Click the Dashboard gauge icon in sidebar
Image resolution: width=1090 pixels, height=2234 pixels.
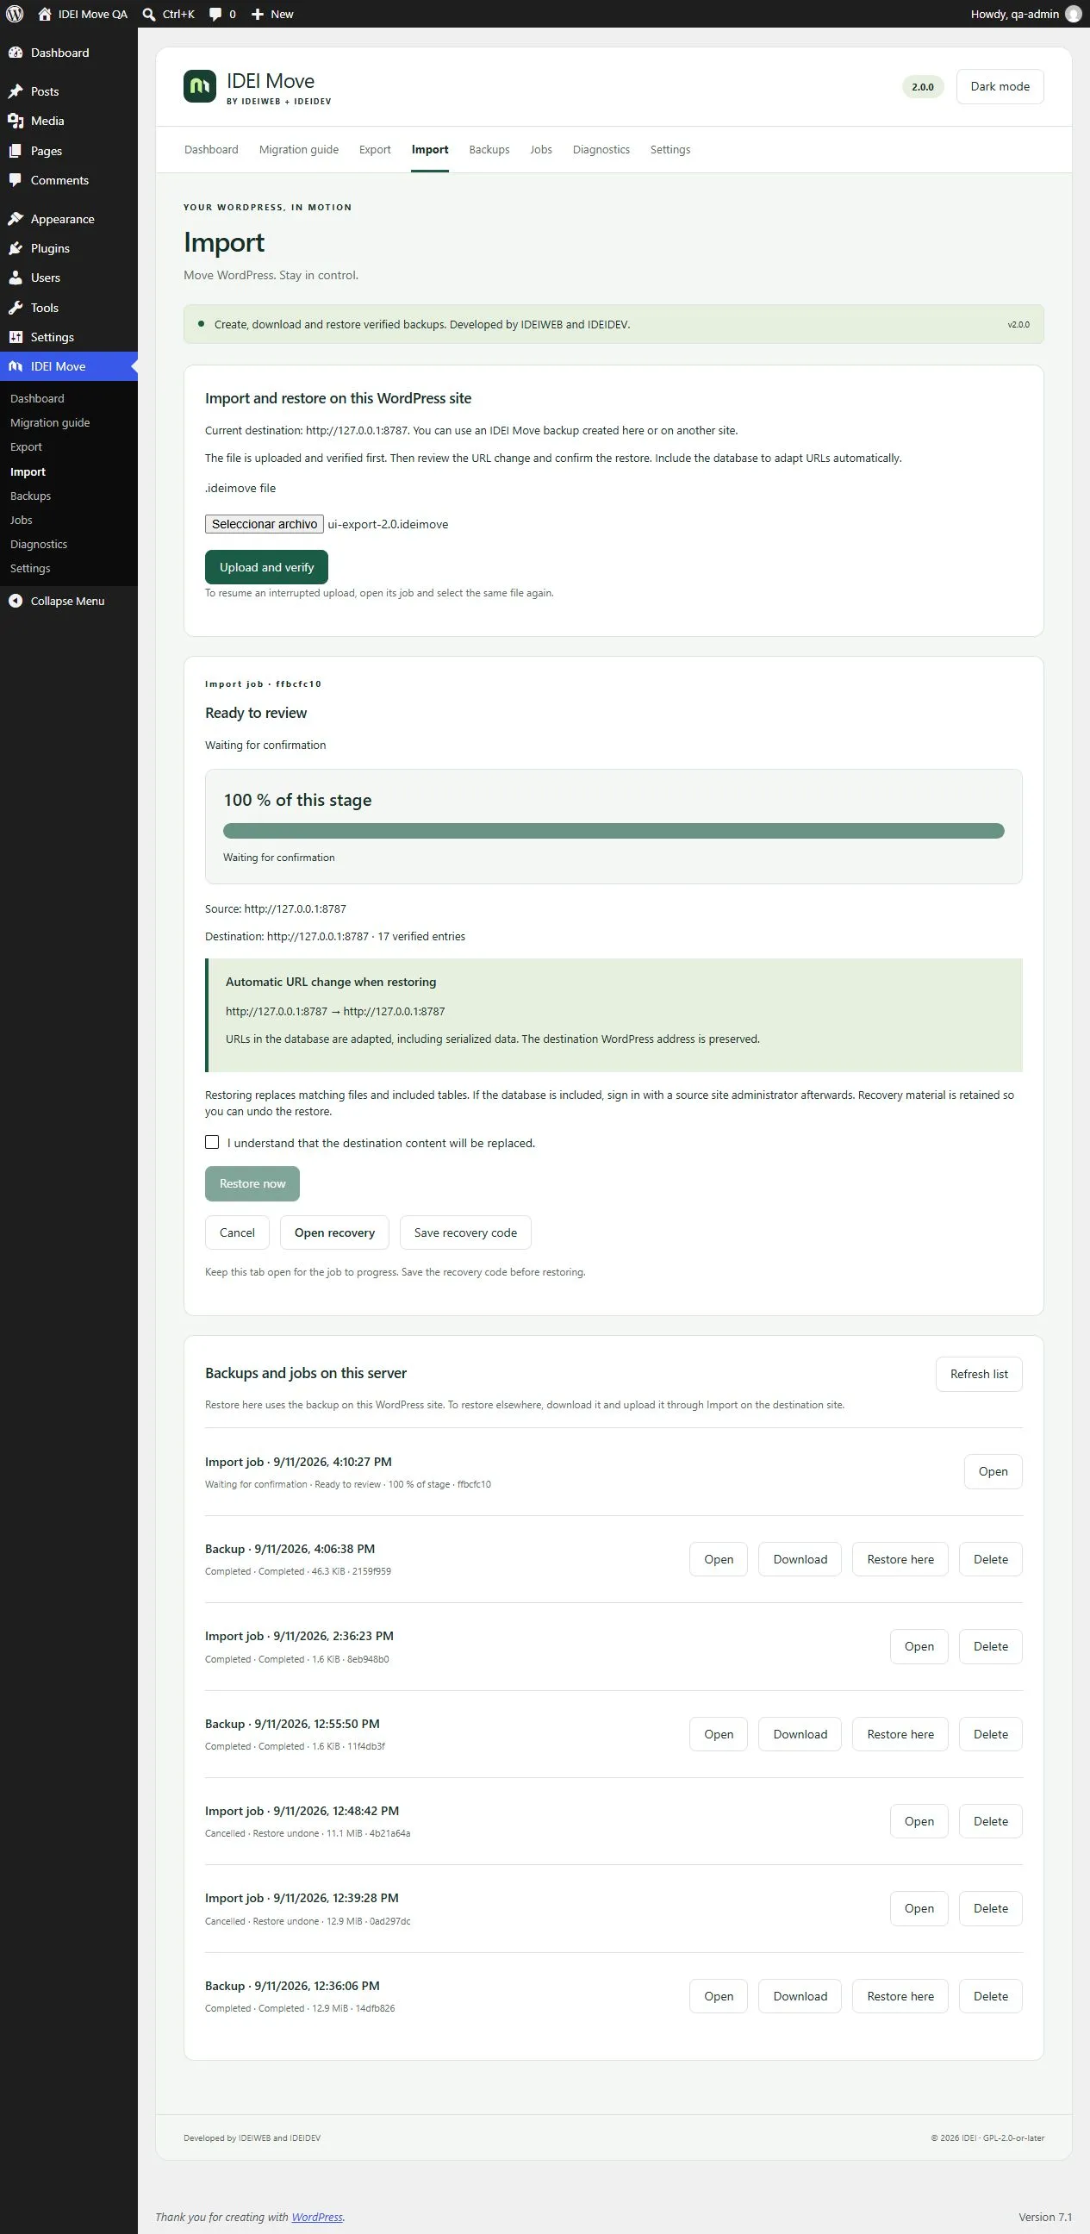(x=16, y=53)
